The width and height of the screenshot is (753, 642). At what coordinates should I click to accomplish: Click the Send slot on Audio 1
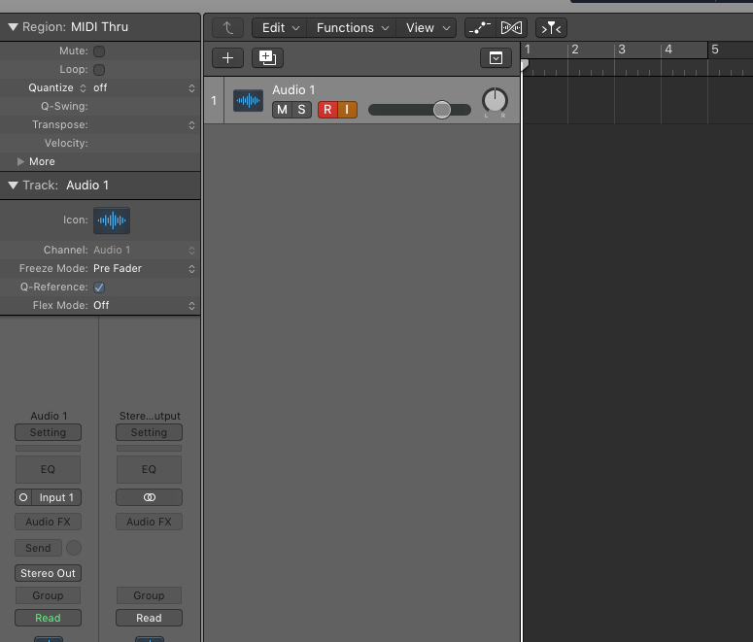[39, 548]
